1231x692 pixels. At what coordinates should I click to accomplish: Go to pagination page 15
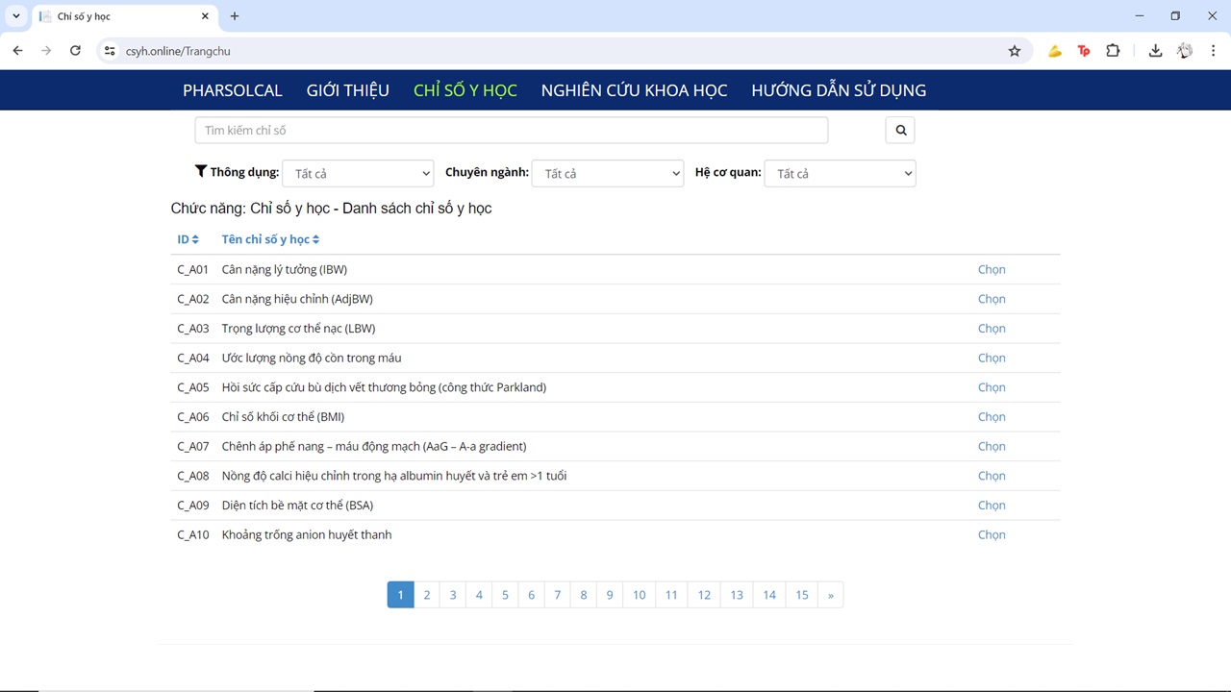pyautogui.click(x=802, y=595)
